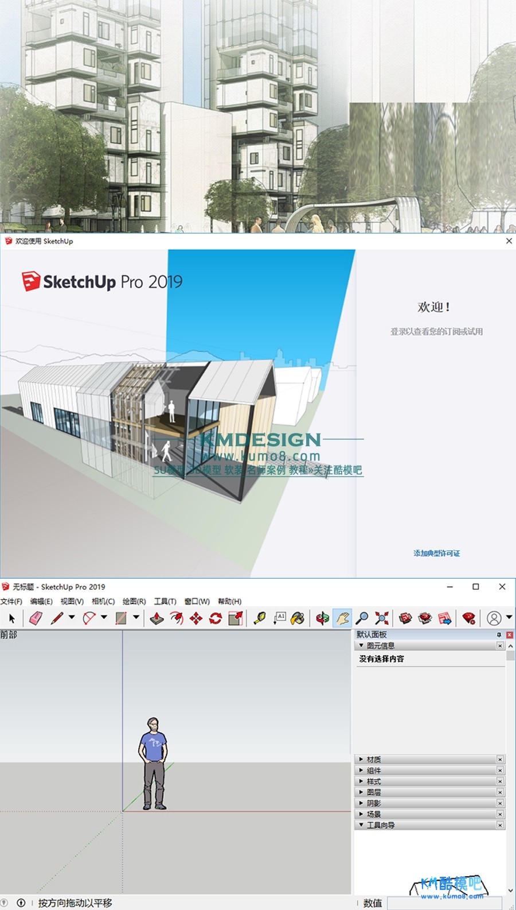This screenshot has width=516, height=910.
Task: Choose the Move tool with red arrows
Action: pos(196,618)
